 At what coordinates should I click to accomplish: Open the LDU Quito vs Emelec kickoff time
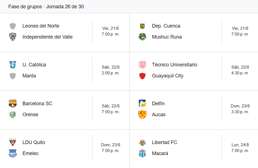(x=111, y=151)
